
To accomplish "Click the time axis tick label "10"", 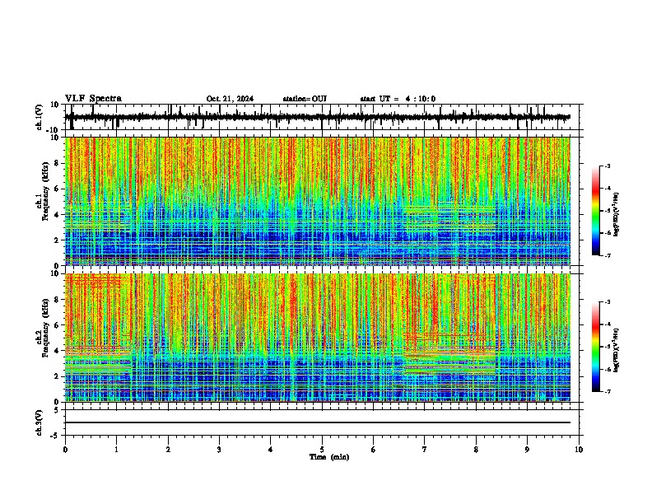I will [579, 450].
